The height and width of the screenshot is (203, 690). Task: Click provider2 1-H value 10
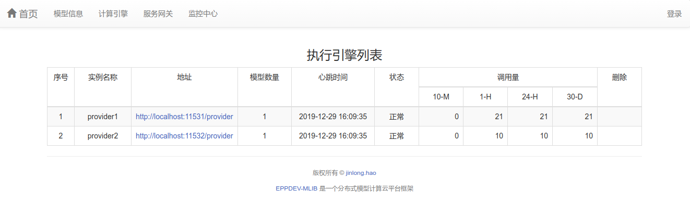[x=485, y=136]
